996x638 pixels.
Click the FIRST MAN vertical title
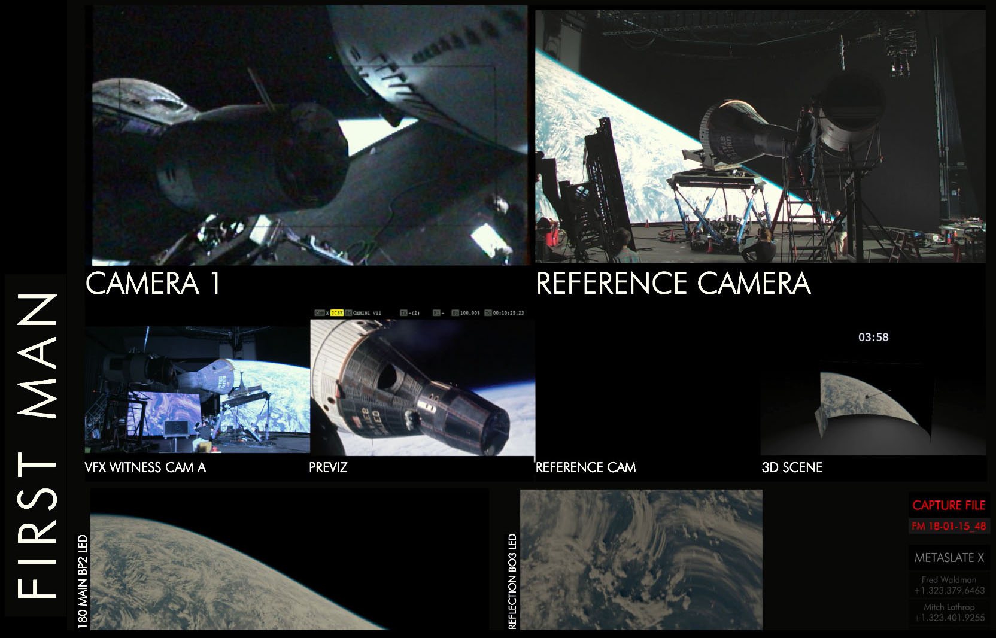coord(36,446)
